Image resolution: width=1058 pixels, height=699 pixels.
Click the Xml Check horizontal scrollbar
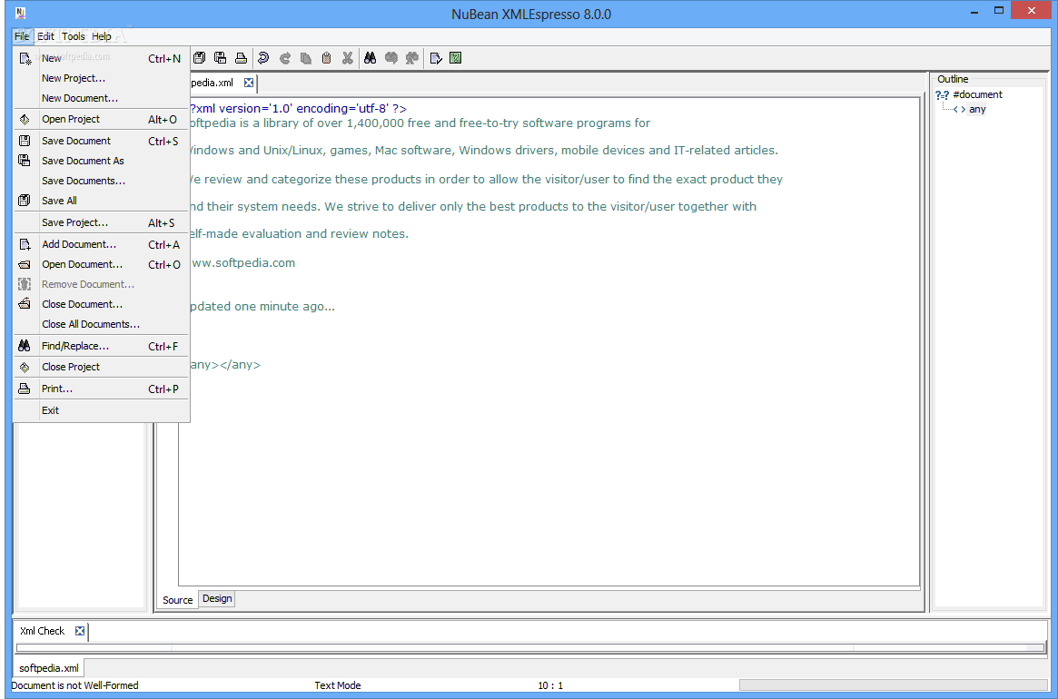click(529, 648)
